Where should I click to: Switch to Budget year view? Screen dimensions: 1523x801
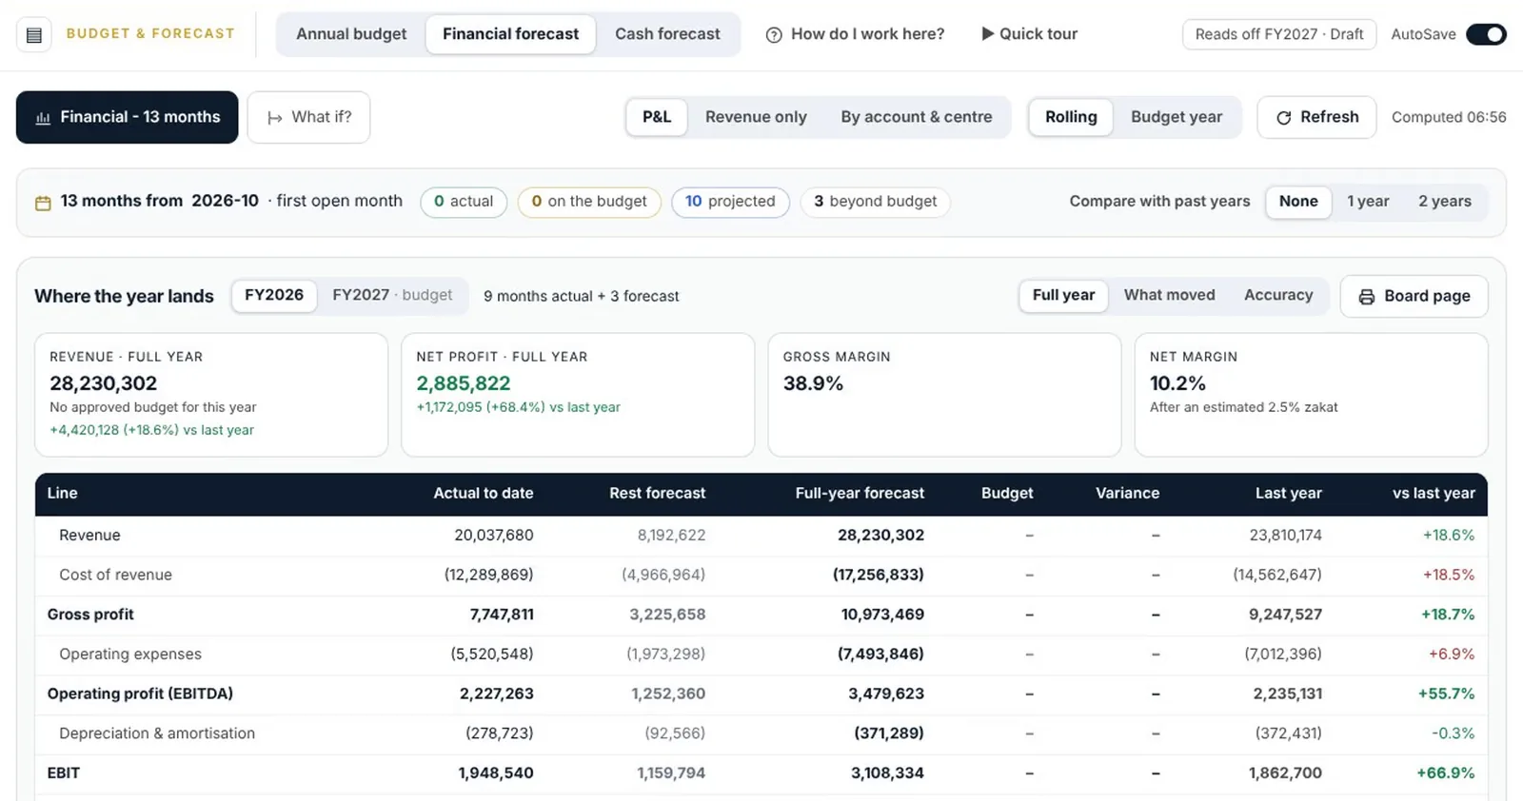[x=1177, y=117]
